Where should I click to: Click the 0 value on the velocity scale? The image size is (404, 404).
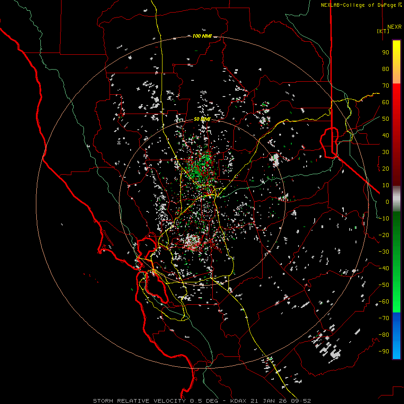[387, 202]
